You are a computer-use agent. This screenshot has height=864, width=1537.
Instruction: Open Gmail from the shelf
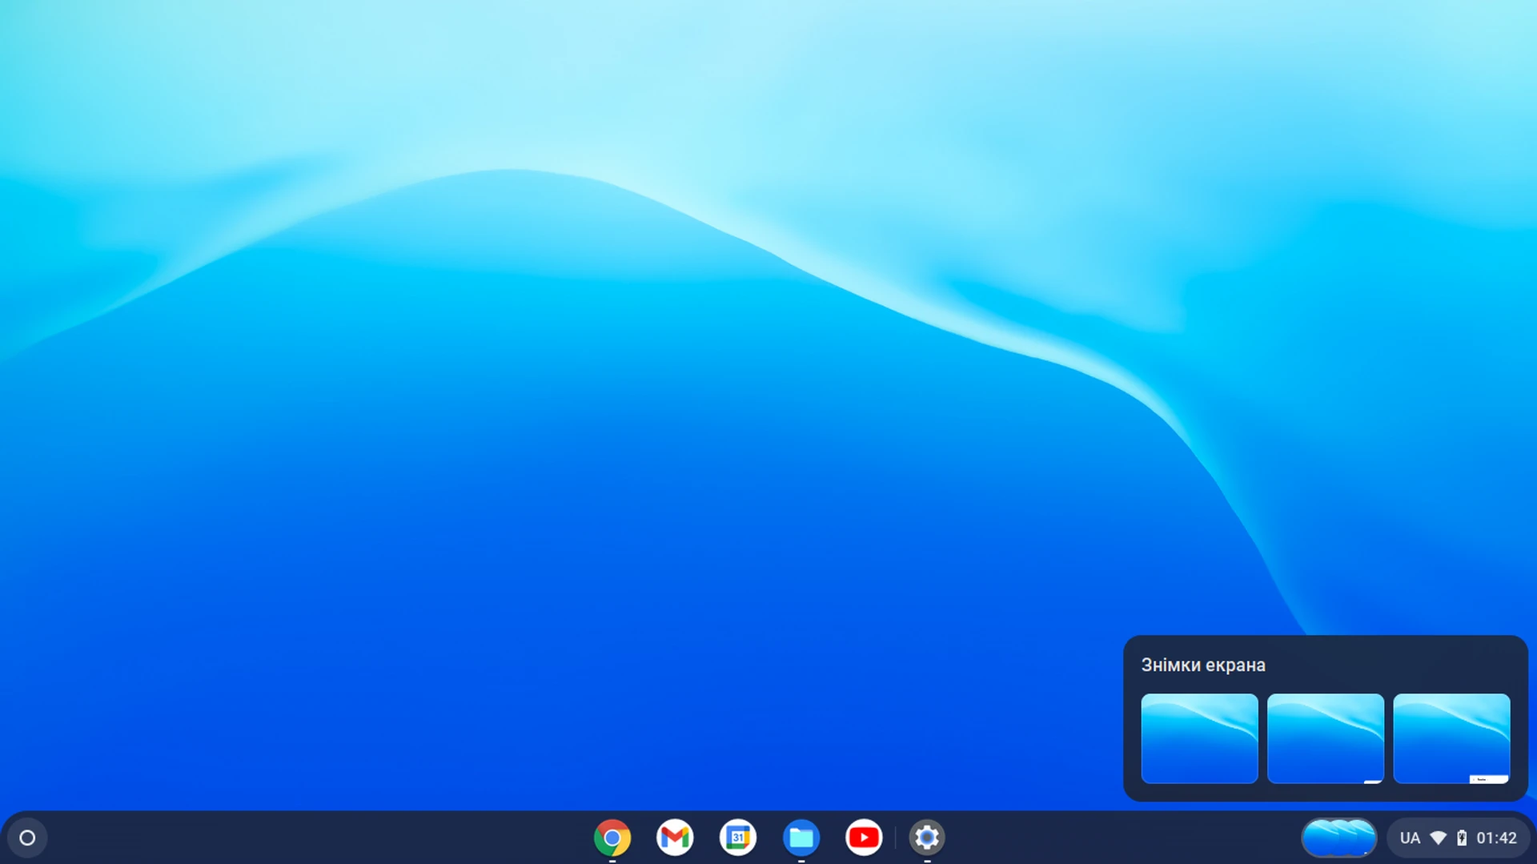[x=674, y=837]
